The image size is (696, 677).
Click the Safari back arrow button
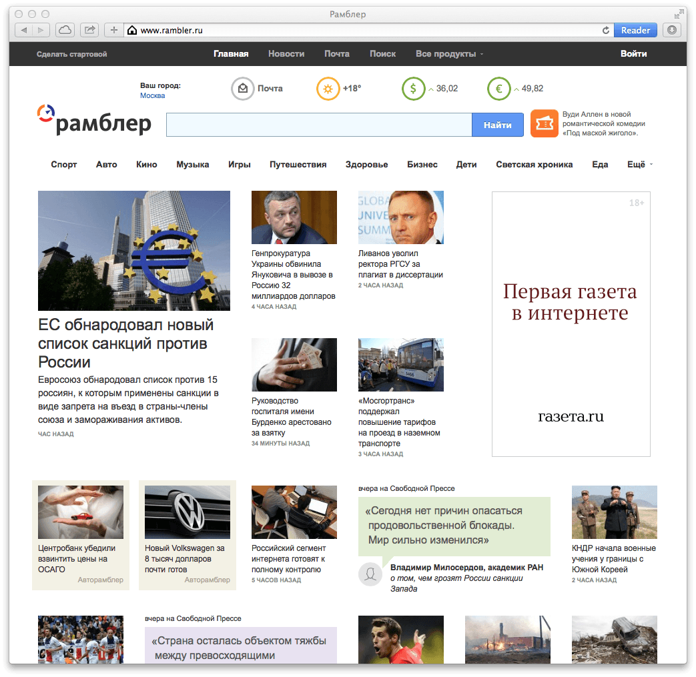pyautogui.click(x=23, y=30)
